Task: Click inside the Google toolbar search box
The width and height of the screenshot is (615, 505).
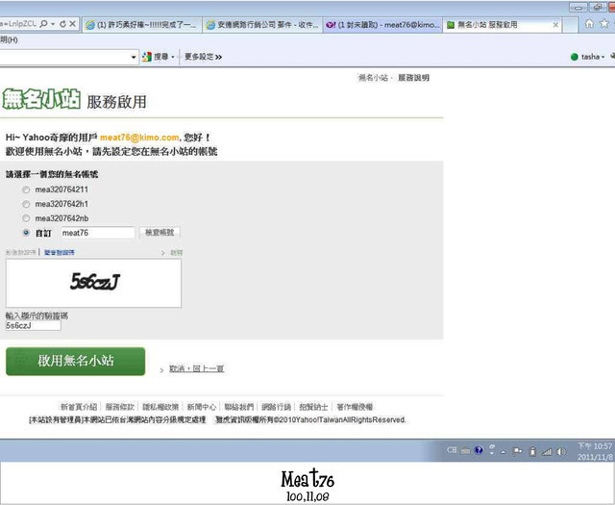Action: pyautogui.click(x=64, y=58)
